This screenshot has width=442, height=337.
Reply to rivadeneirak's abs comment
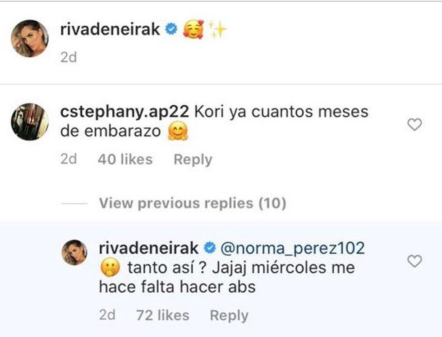click(x=229, y=315)
